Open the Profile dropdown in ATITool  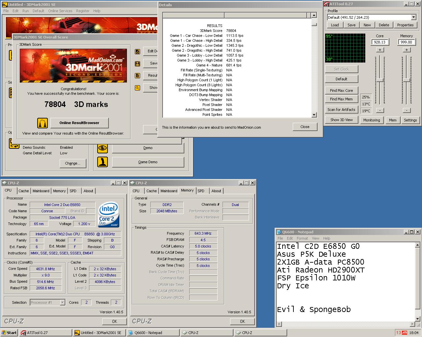click(414, 17)
